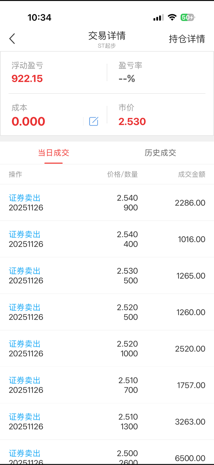Select the sell row totaling 1260.00
The width and height of the screenshot is (214, 465).
tap(107, 312)
